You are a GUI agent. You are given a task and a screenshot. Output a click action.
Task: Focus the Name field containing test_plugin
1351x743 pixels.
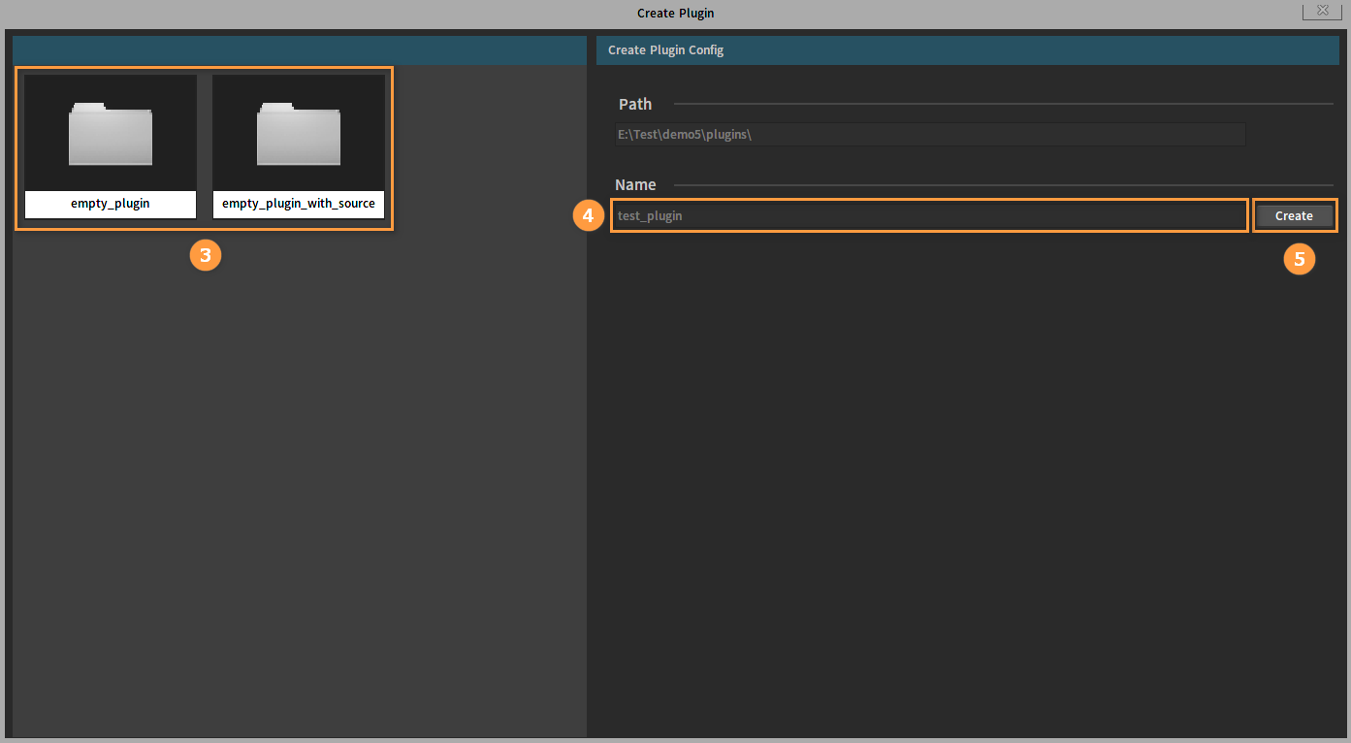pyautogui.click(x=929, y=215)
